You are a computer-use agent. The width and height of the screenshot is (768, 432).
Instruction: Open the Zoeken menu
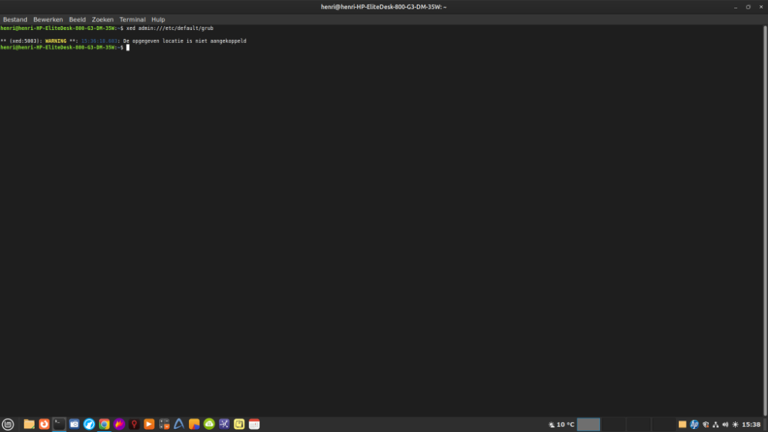click(x=102, y=19)
